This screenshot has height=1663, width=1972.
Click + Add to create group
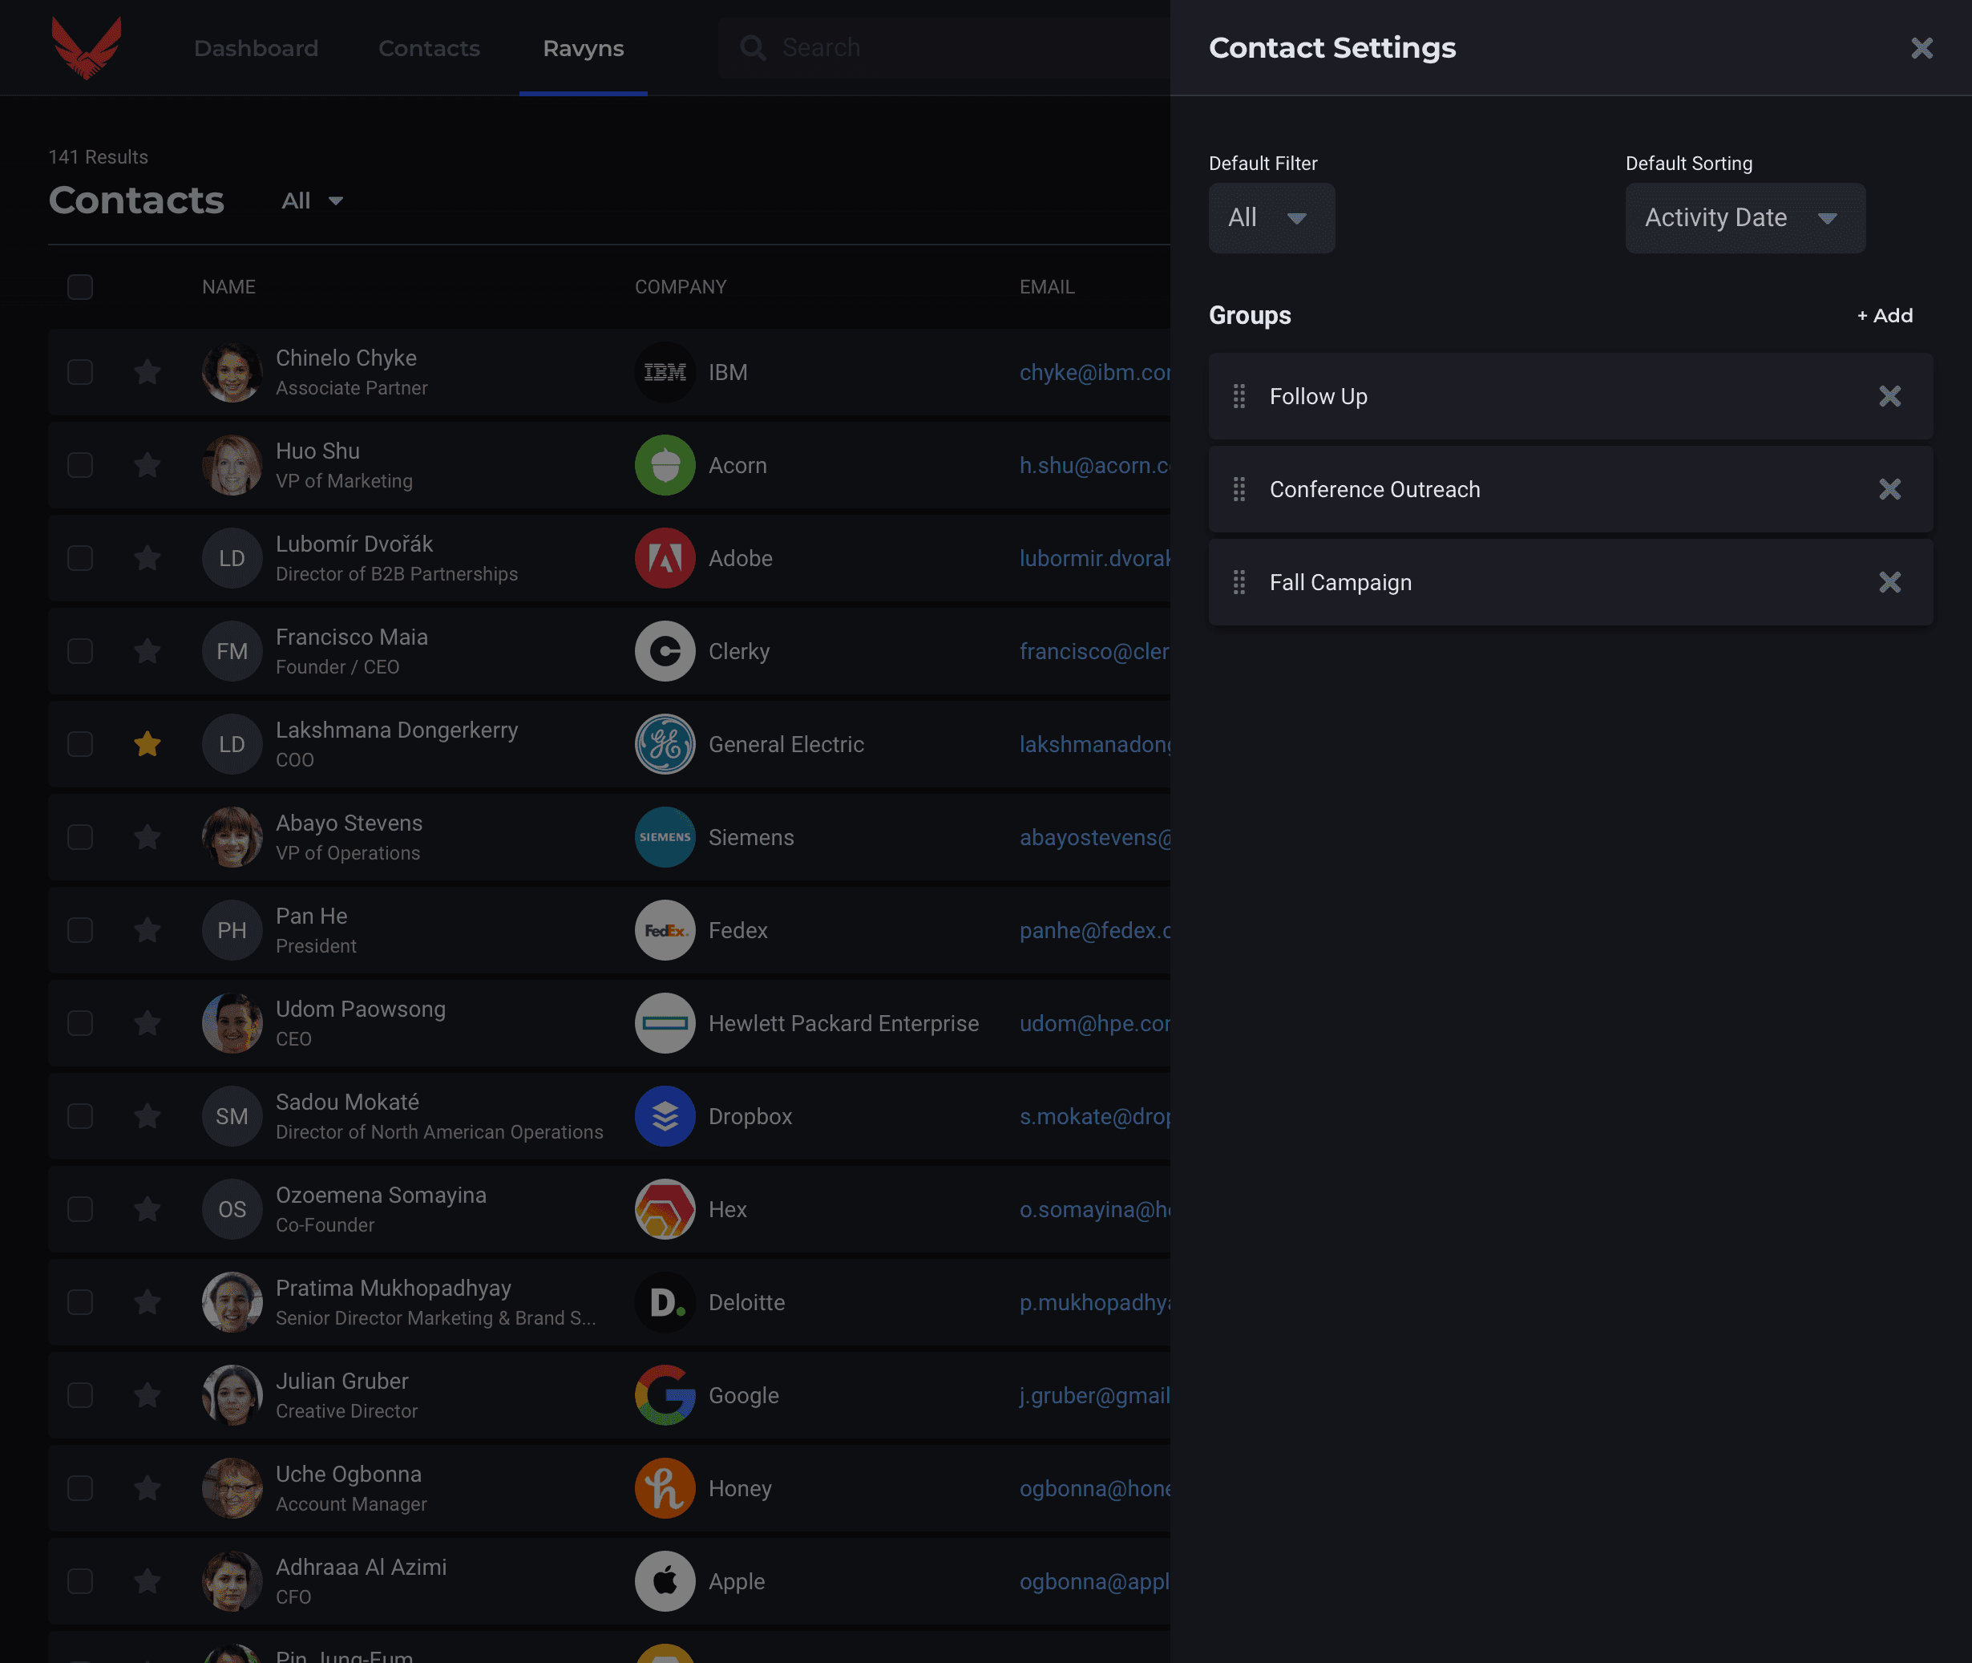[1885, 316]
